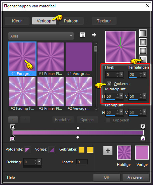
Task: Click the large plus add-to-palette icon
Action: 108,151
